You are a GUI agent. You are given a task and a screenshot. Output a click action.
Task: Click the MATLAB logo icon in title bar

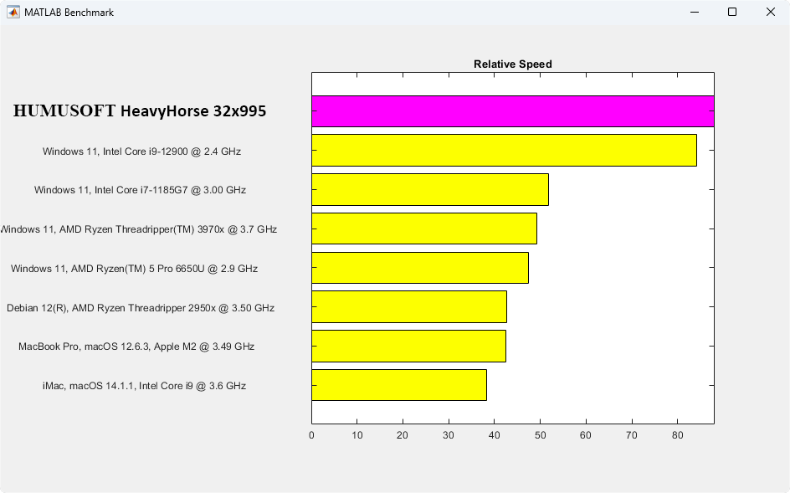tap(13, 12)
